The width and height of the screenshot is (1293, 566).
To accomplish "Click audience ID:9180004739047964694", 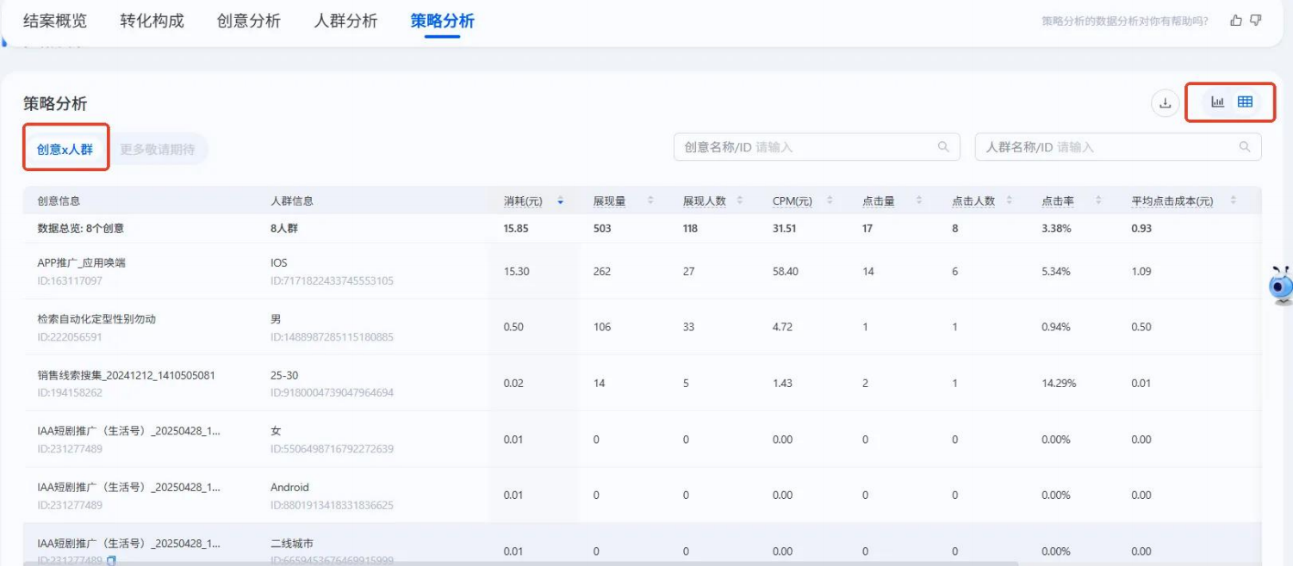I will coord(332,393).
